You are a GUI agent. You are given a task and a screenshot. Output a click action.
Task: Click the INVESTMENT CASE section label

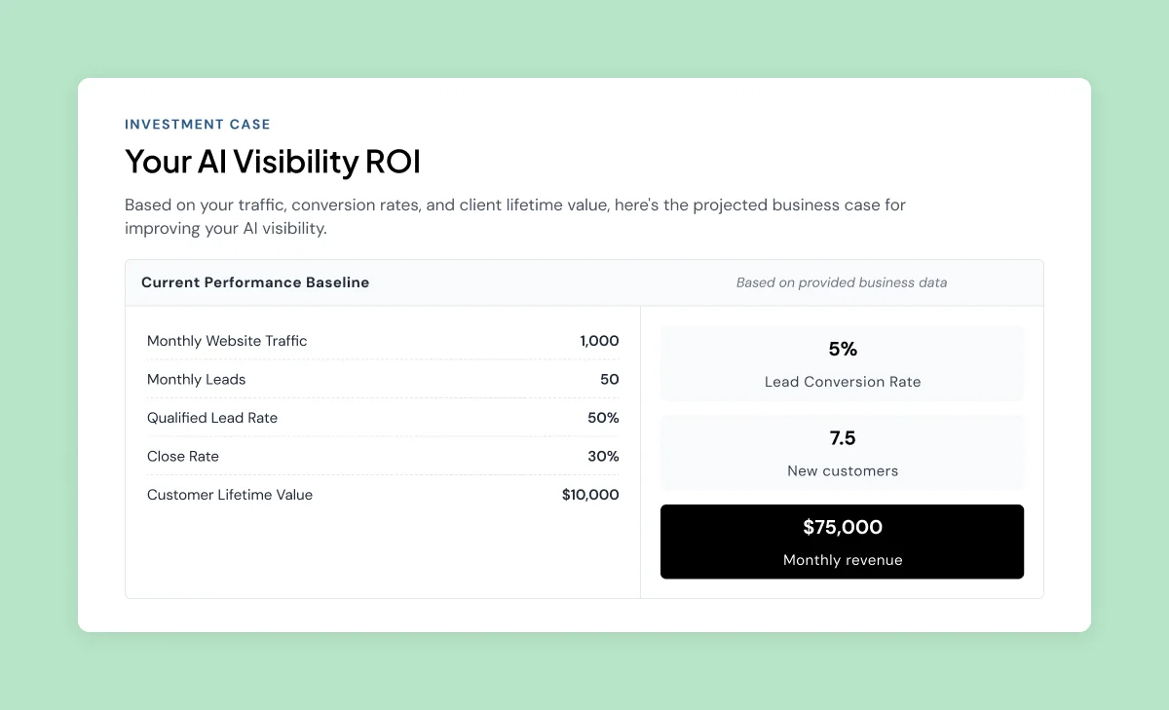point(198,125)
